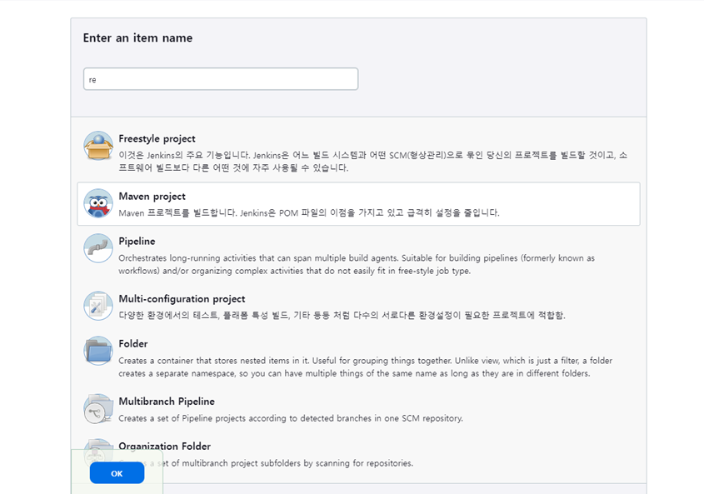The width and height of the screenshot is (704, 494).
Task: Choose the Multibranch Pipeline title
Action: pos(167,401)
